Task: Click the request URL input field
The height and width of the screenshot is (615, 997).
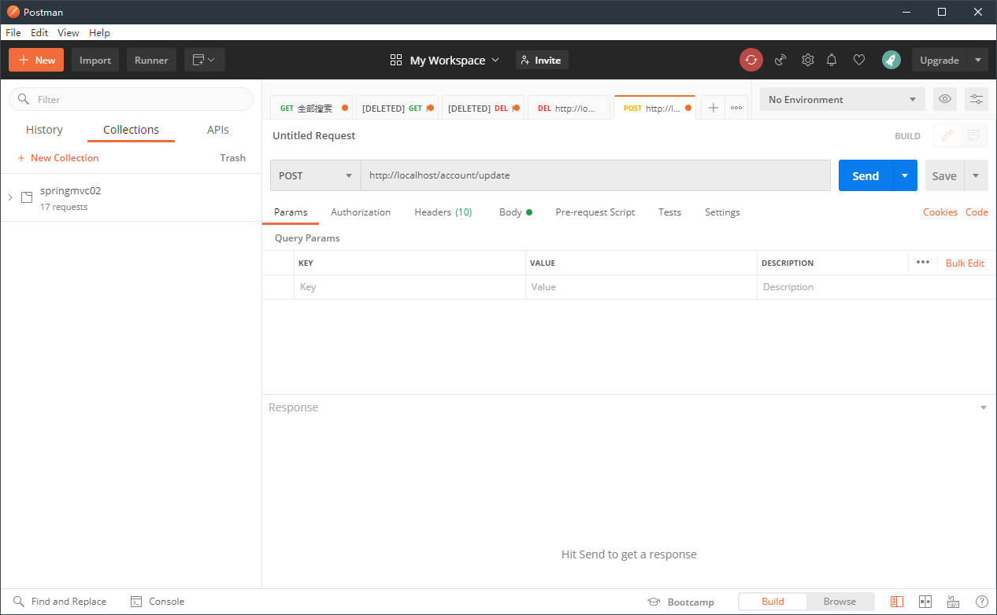Action: [595, 175]
